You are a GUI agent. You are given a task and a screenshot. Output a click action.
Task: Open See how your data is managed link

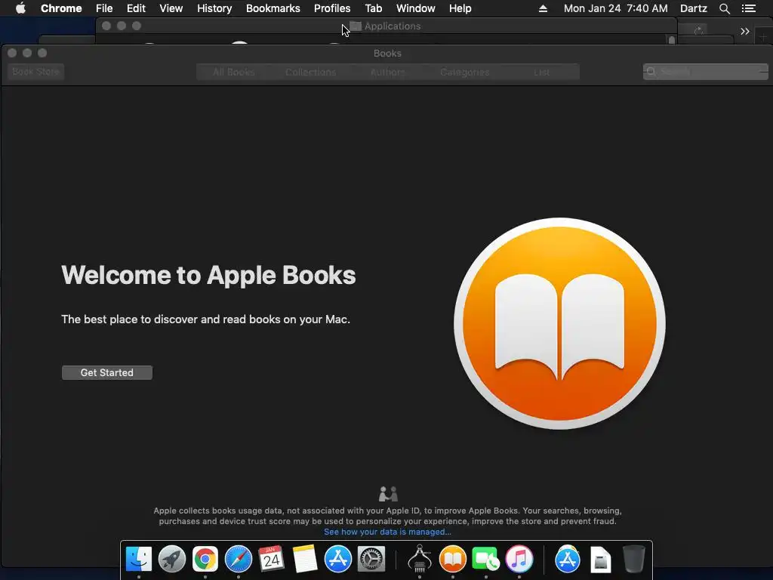(x=387, y=532)
